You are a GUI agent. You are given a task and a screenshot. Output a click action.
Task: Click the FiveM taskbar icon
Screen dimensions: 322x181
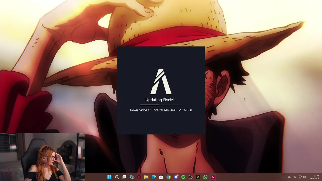click(x=213, y=177)
